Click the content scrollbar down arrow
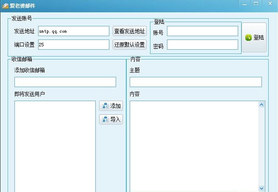Image resolution: width=278 pixels, height=192 pixels. click(261, 188)
